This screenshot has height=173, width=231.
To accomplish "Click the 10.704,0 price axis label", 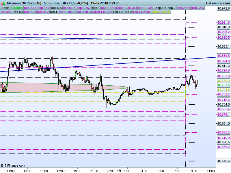I will click(223, 104).
